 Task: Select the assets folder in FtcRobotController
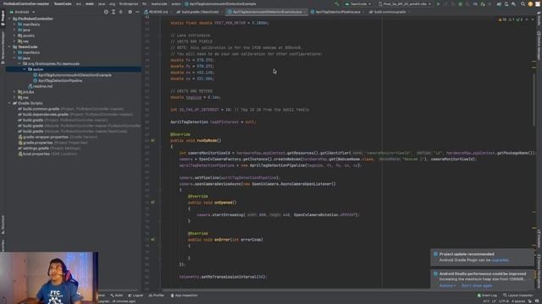coord(26,35)
